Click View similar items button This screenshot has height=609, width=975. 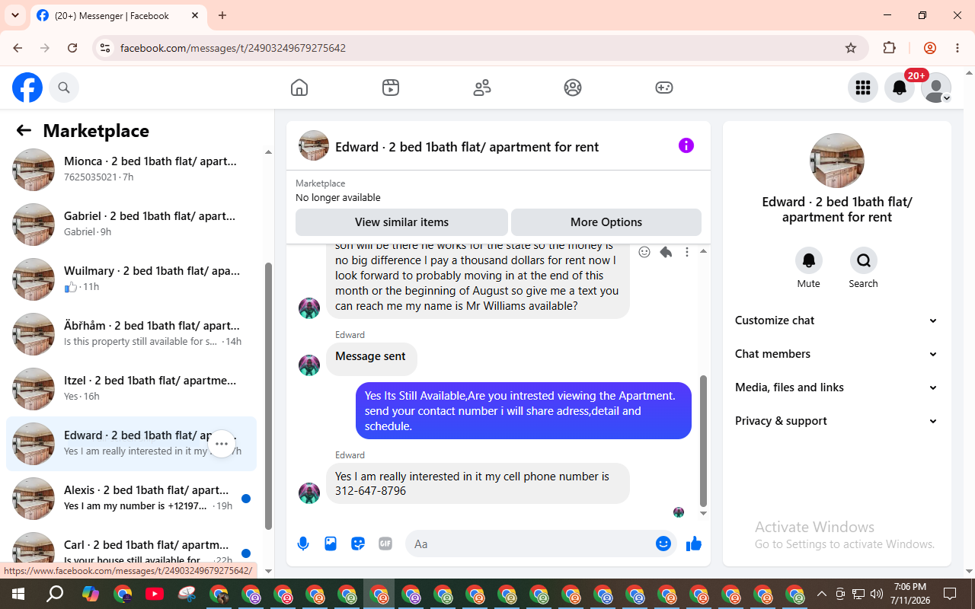click(401, 222)
